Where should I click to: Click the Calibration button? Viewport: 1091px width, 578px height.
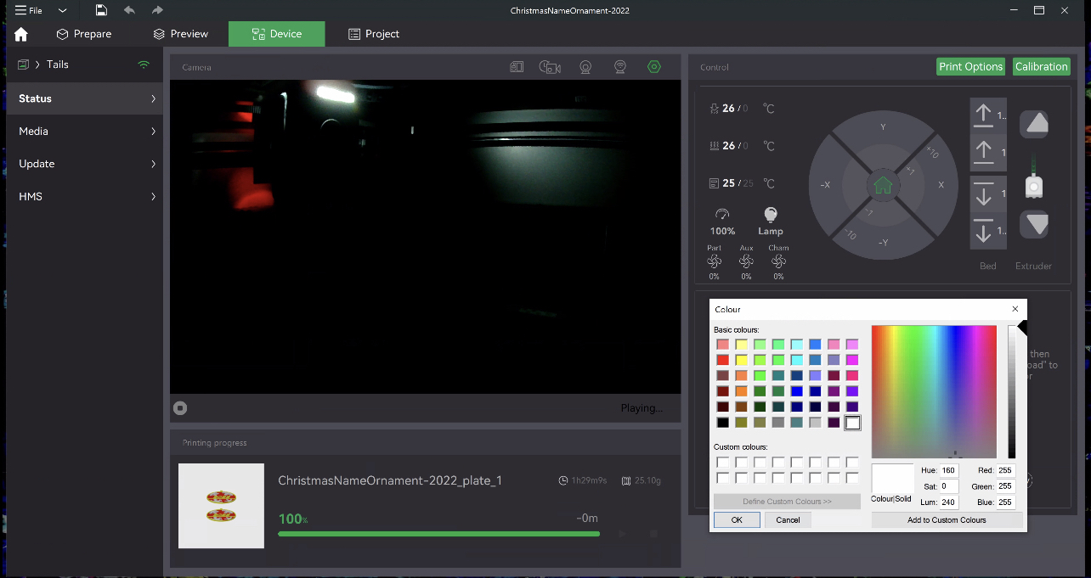(x=1041, y=66)
